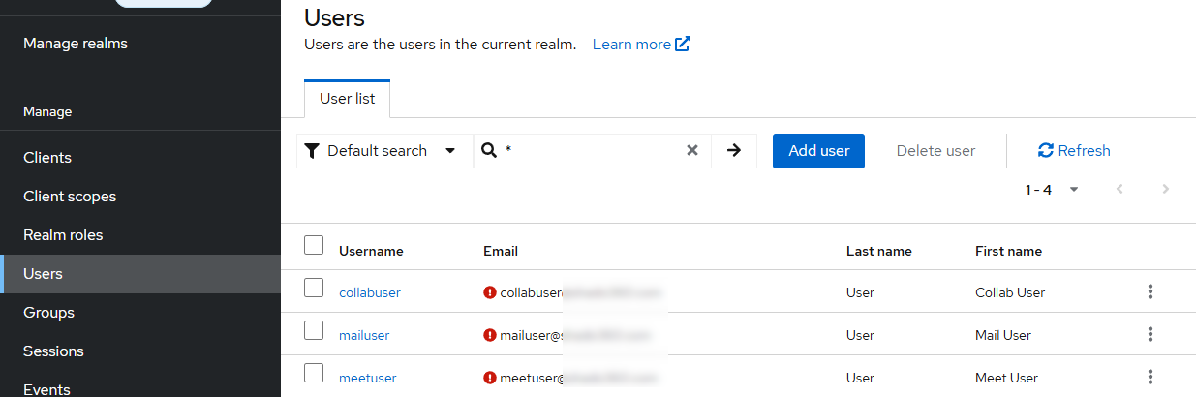Click the Username column header

point(371,251)
